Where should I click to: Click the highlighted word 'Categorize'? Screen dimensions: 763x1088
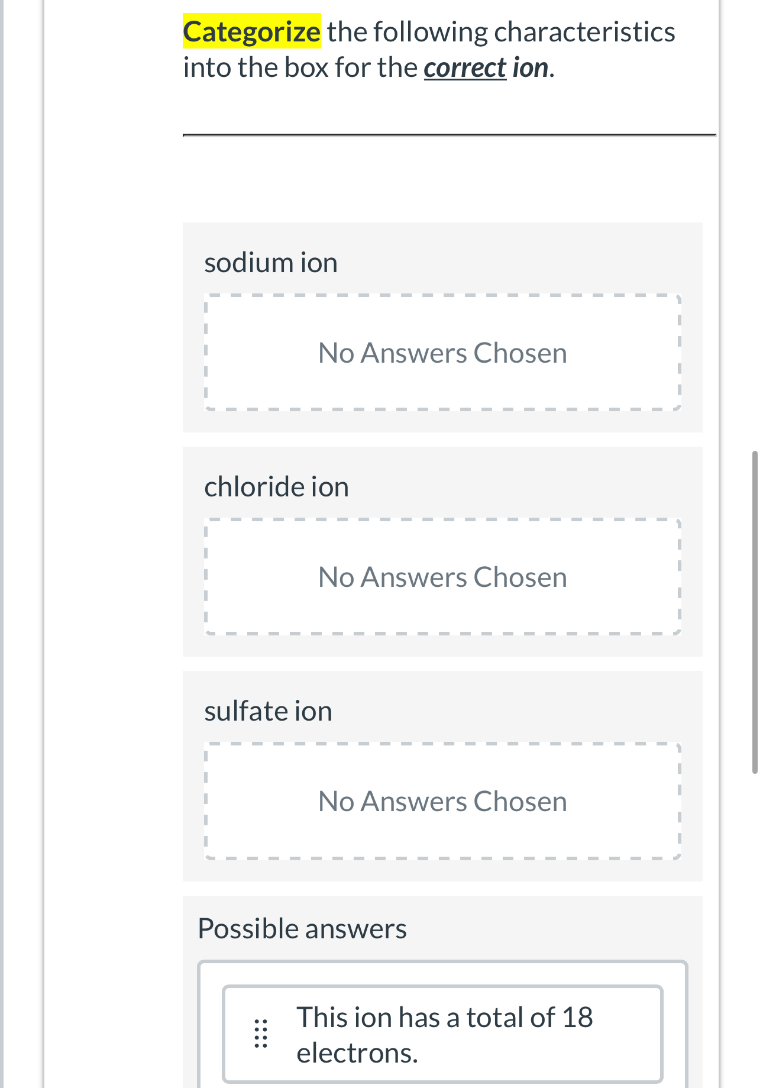tap(251, 32)
